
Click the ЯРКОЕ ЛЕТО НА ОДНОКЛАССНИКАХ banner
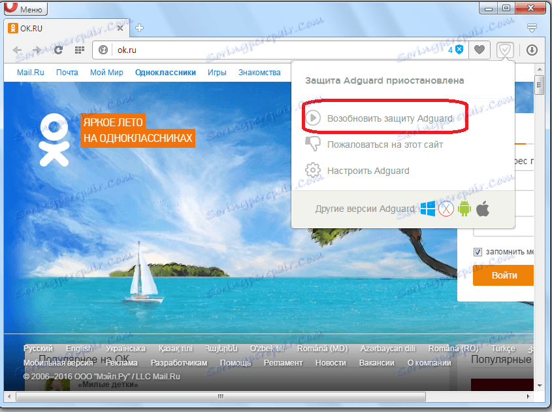pos(138,130)
